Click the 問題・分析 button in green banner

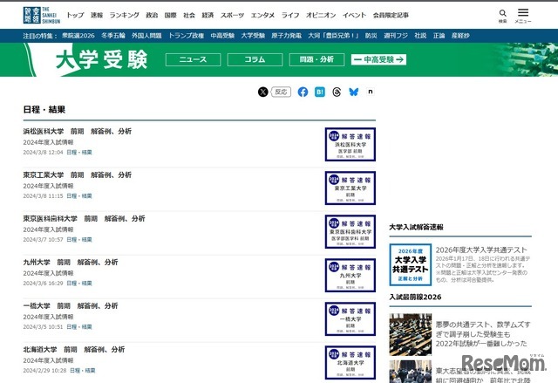pyautogui.click(x=316, y=59)
